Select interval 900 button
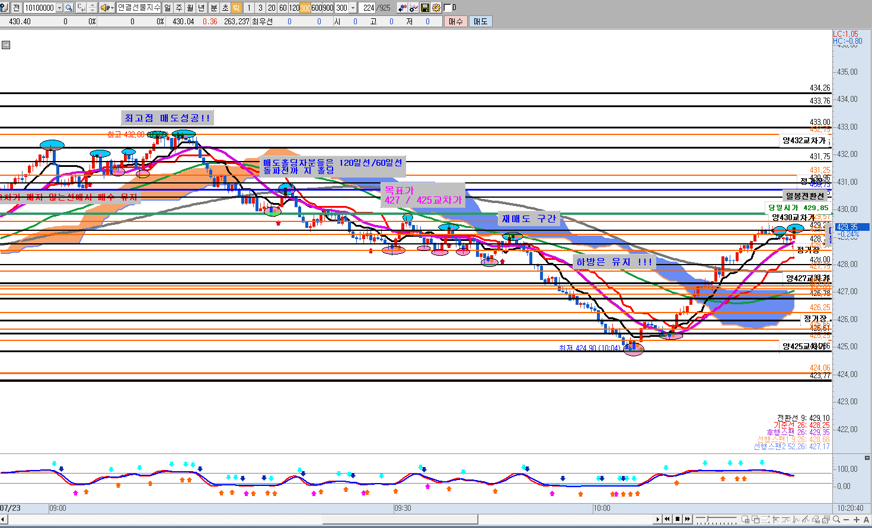This screenshot has height=528, width=872. tap(328, 8)
